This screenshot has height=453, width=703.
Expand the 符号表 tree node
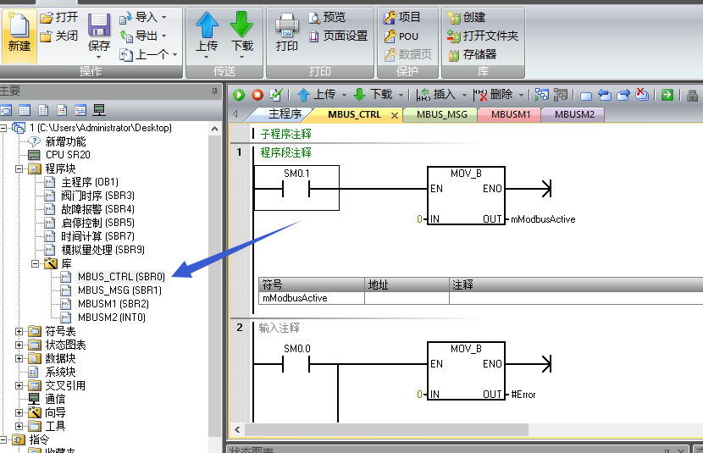tap(19, 331)
